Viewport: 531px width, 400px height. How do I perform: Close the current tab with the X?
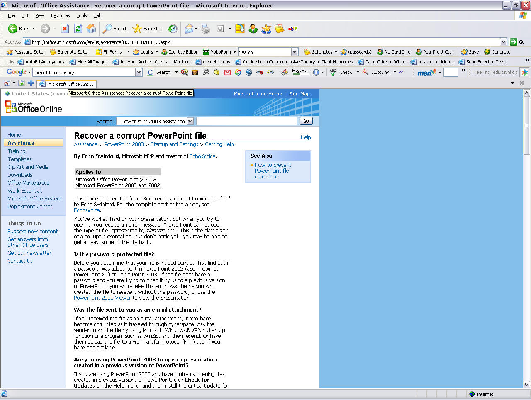[x=522, y=83]
